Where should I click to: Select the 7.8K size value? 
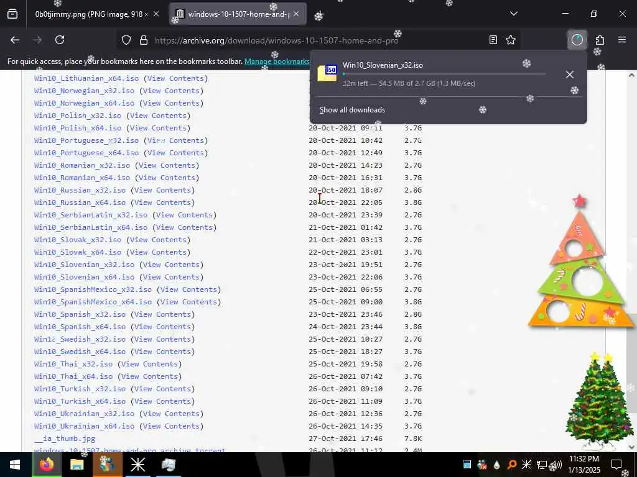tap(413, 438)
